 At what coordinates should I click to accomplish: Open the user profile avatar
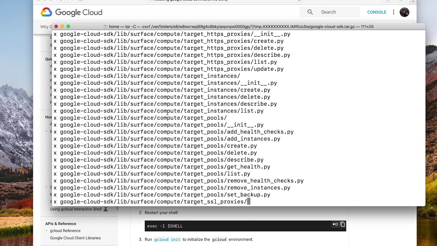[x=404, y=12]
